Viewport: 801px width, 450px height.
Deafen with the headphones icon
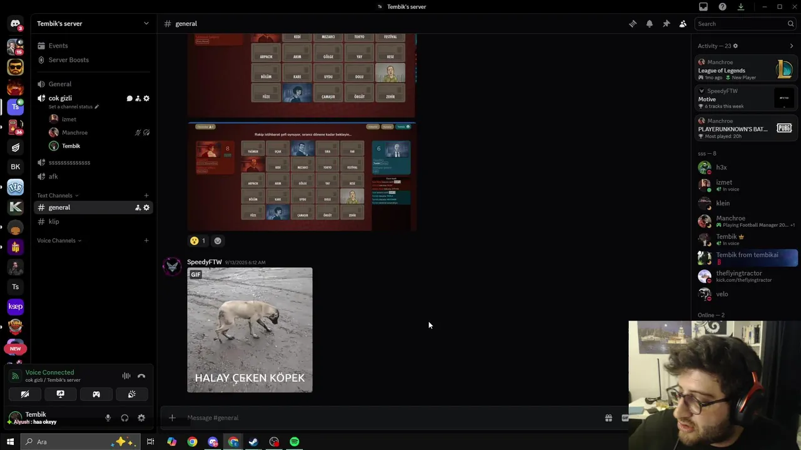[125, 418]
